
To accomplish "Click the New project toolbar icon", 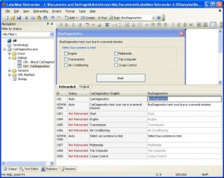I will 3,18.
